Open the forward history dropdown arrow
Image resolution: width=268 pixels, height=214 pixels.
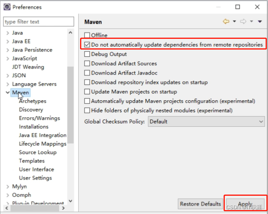click(251, 21)
